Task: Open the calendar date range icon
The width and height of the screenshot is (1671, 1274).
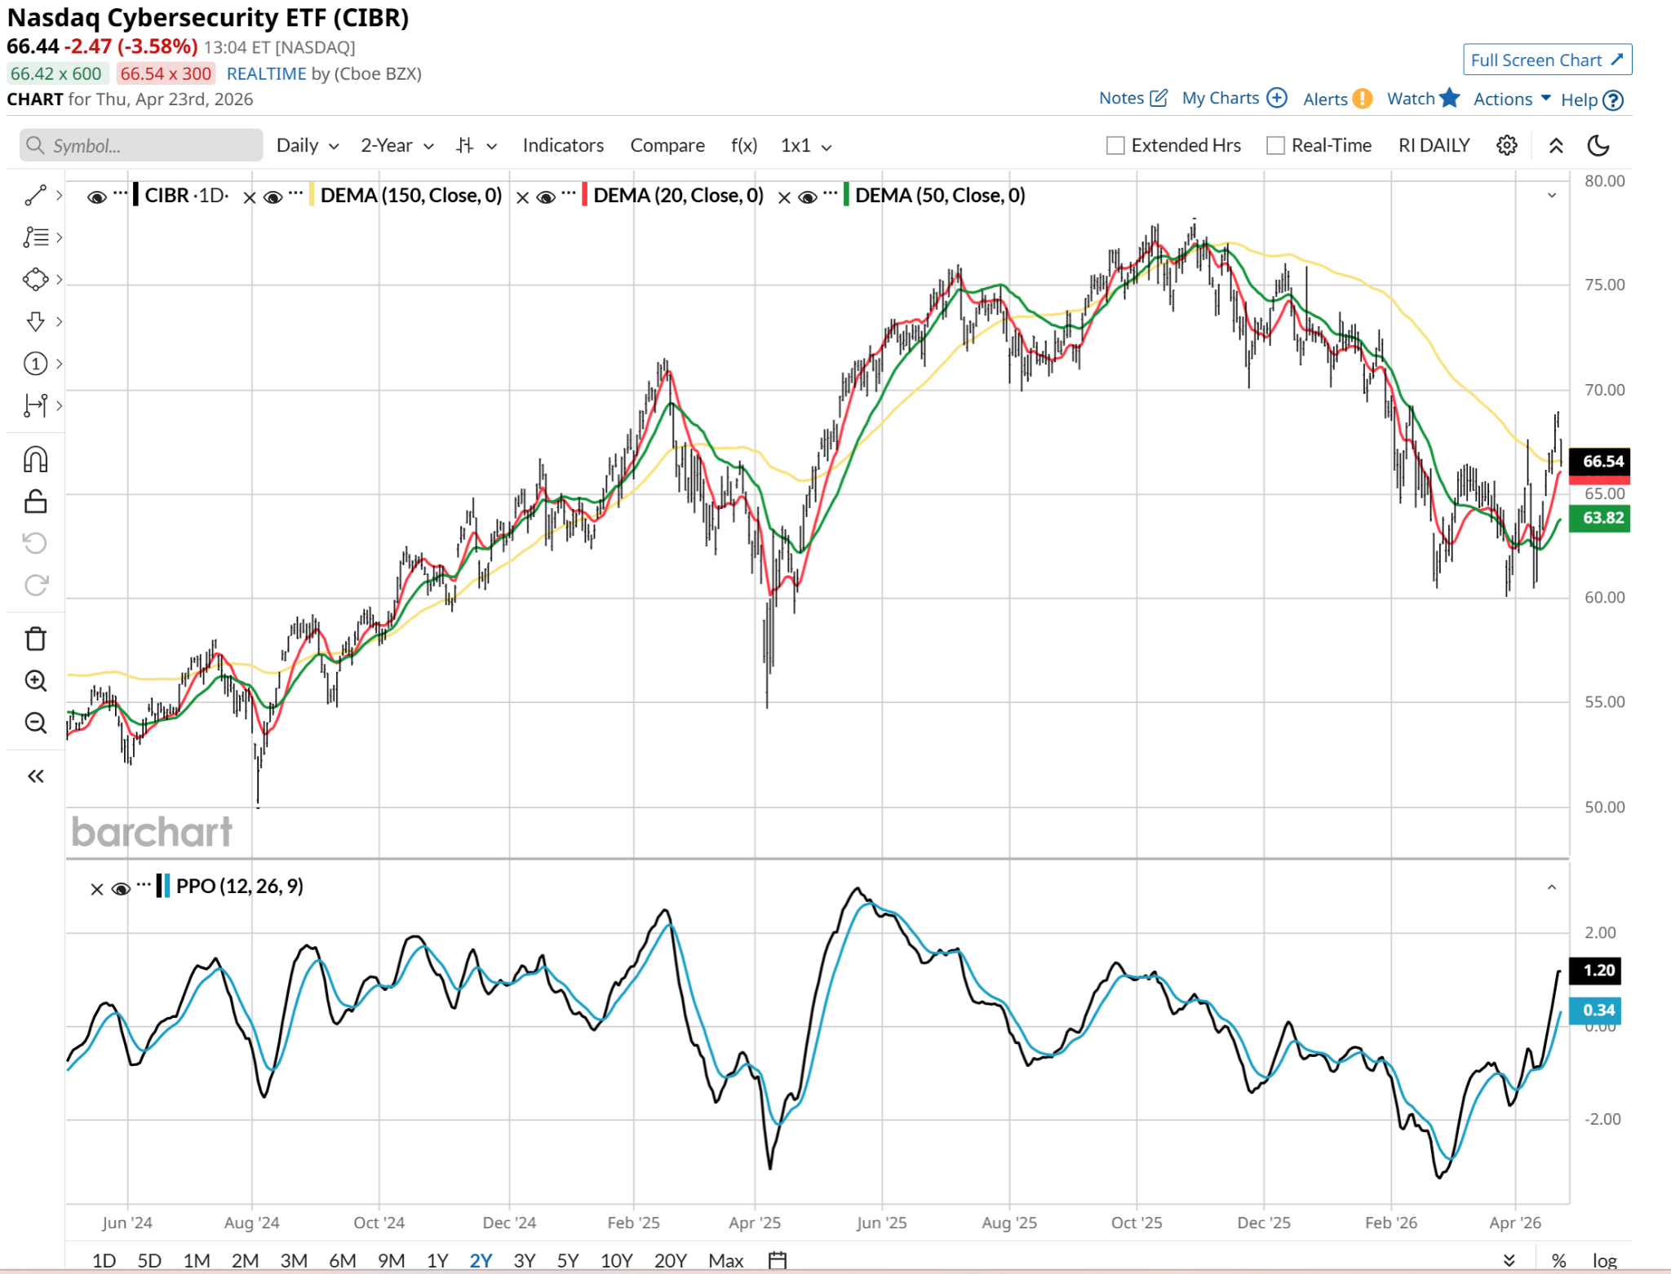Action: coord(778,1260)
